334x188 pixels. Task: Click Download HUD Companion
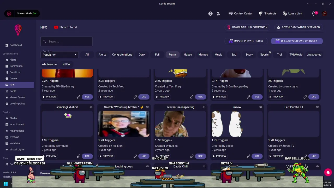247,27
